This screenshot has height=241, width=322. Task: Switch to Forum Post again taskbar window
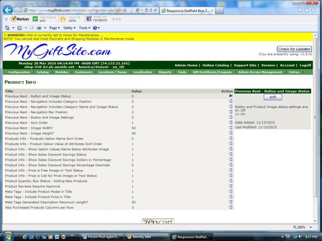click(102, 237)
